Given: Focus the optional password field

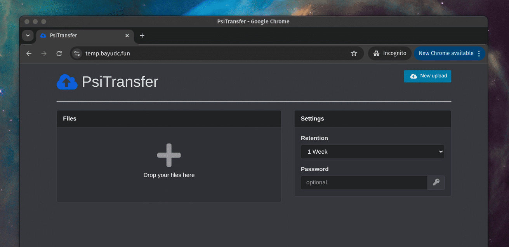Looking at the screenshot, I should click(364, 182).
